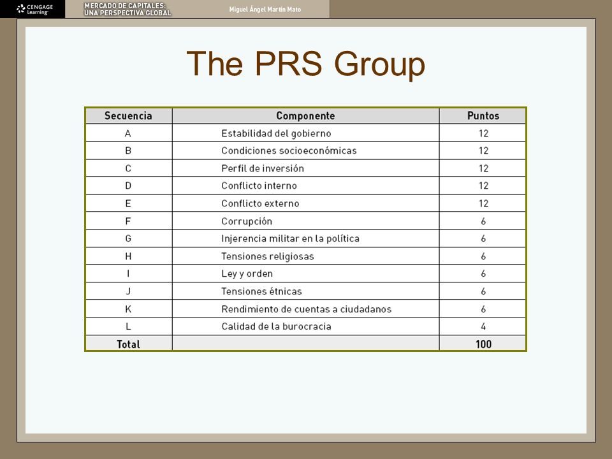Image resolution: width=612 pixels, height=459 pixels.
Task: Click the points value '4' for 'Calidad de la burocracia'
Action: point(483,326)
